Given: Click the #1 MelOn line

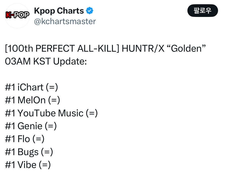Looking at the screenshot, I should (x=33, y=100).
